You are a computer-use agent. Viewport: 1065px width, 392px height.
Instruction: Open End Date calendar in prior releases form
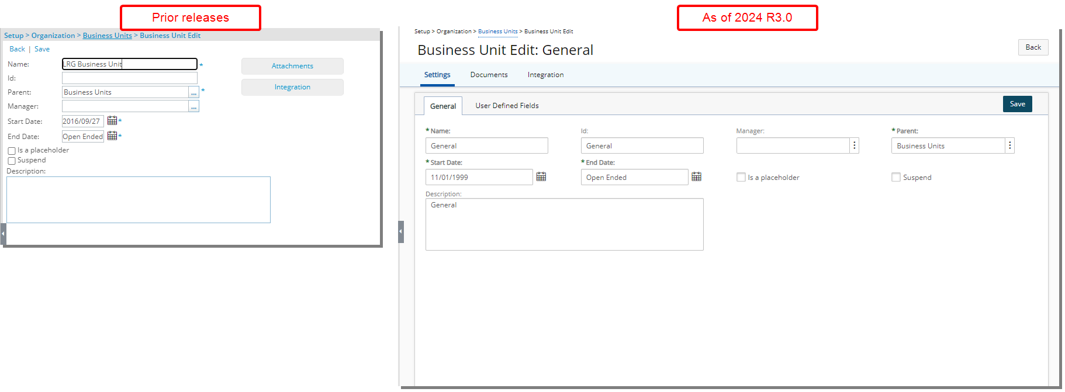[x=112, y=136]
